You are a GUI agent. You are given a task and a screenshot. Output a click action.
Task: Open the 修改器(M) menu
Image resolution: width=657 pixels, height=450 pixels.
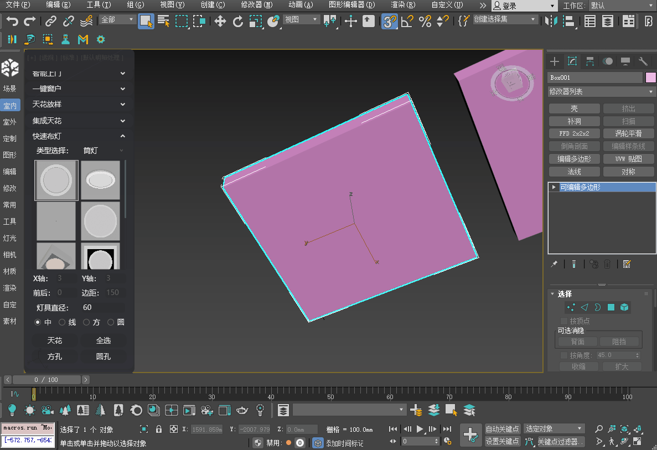point(256,5)
